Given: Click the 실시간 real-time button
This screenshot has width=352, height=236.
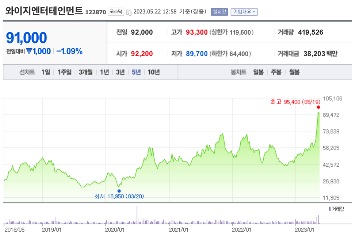Looking at the screenshot, I should tap(219, 12).
